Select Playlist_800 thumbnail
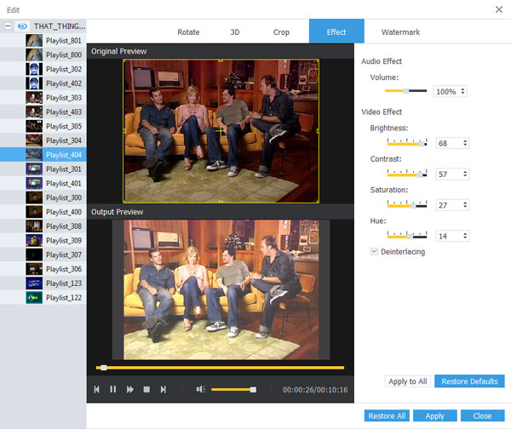Image resolution: width=511 pixels, height=429 pixels. coord(34,54)
